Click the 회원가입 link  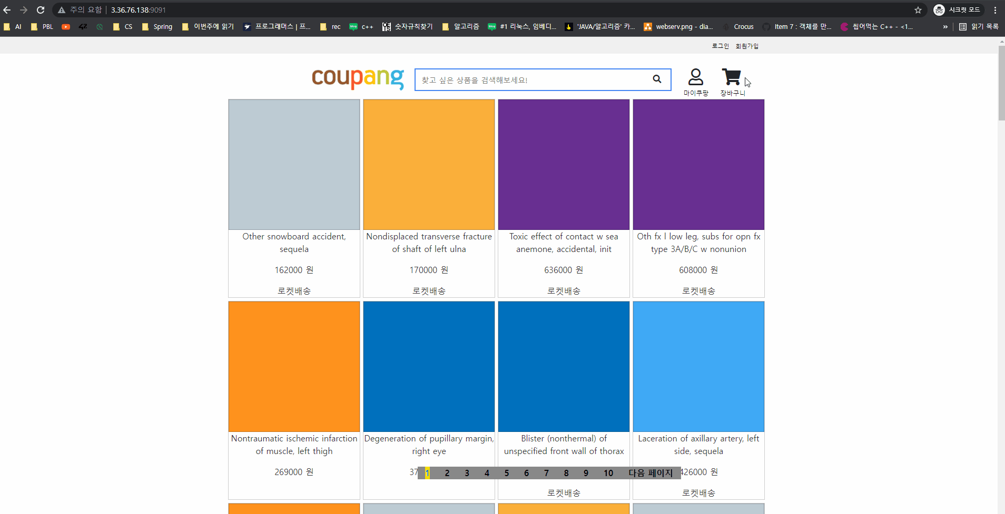tap(746, 46)
